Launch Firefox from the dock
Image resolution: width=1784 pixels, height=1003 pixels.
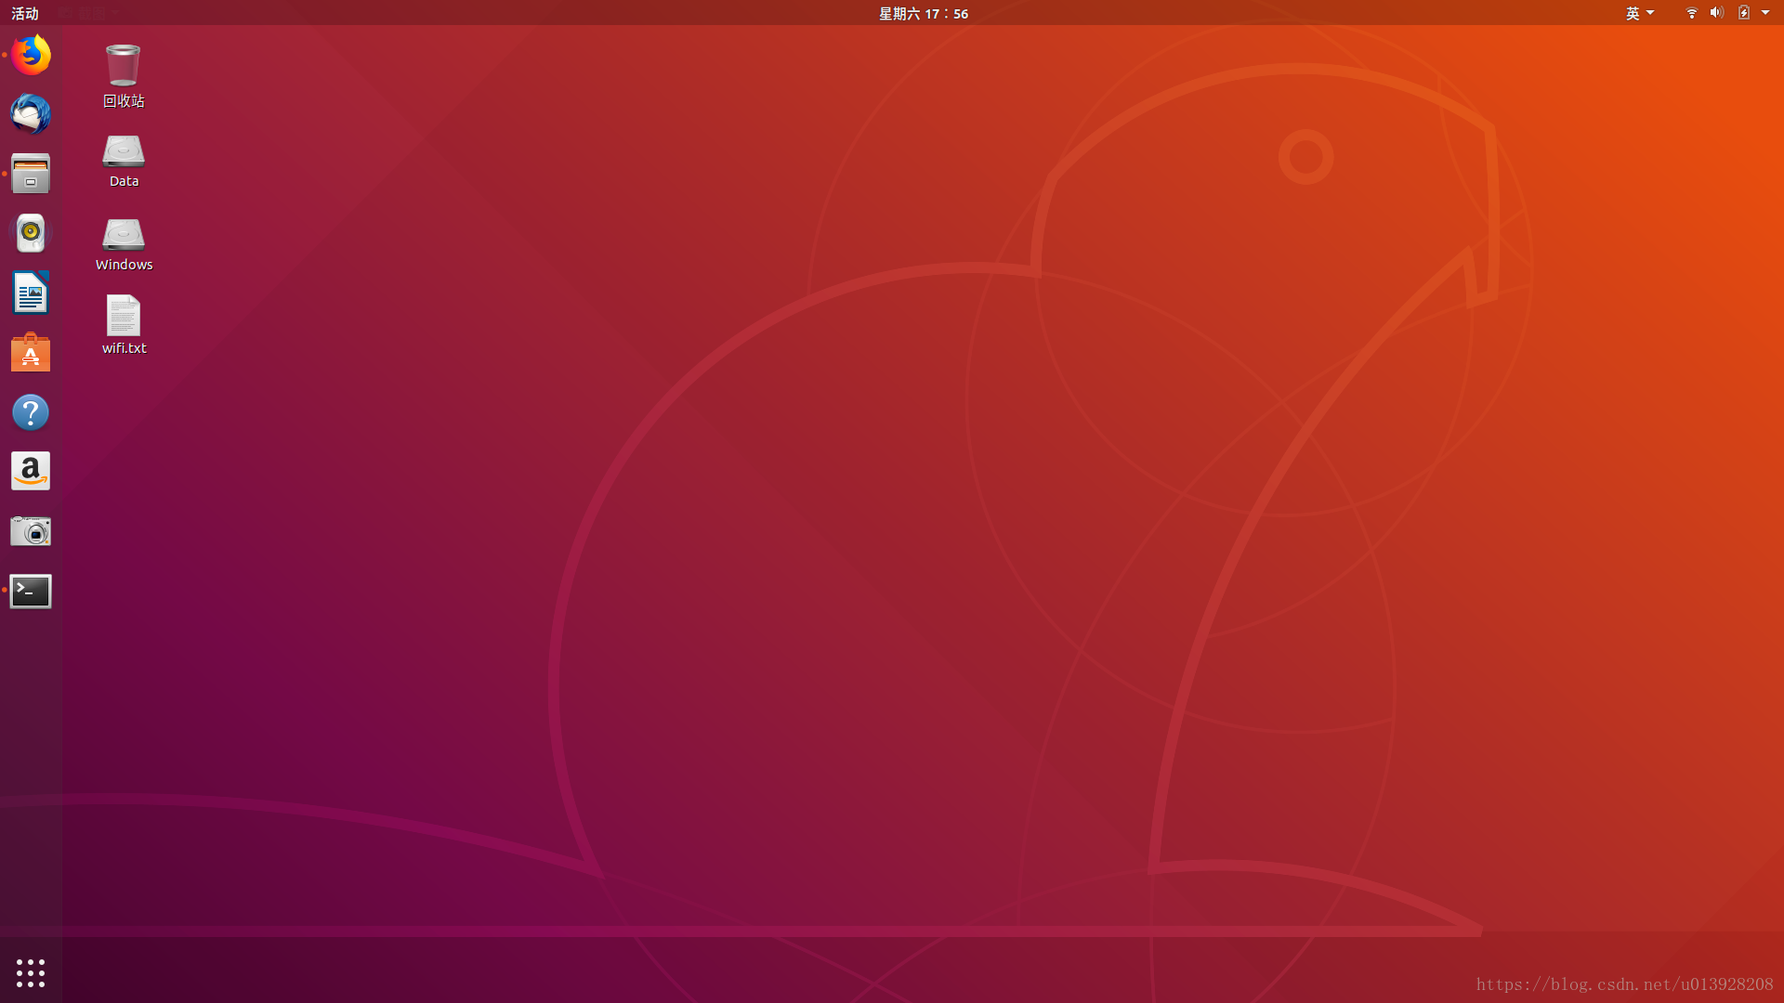[x=31, y=55]
